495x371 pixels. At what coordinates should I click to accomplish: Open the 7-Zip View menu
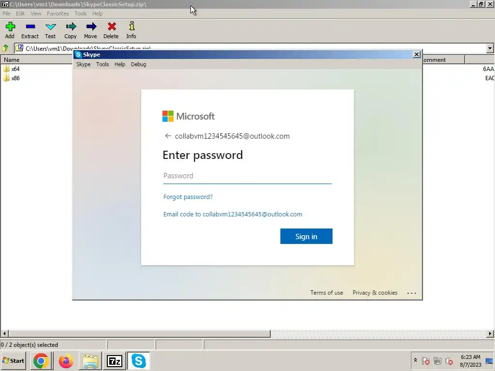coord(36,14)
